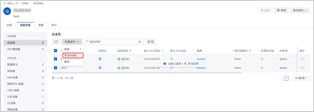Uncheck the first VM row checkbox
Screen dimensions: 314x112
point(55,59)
